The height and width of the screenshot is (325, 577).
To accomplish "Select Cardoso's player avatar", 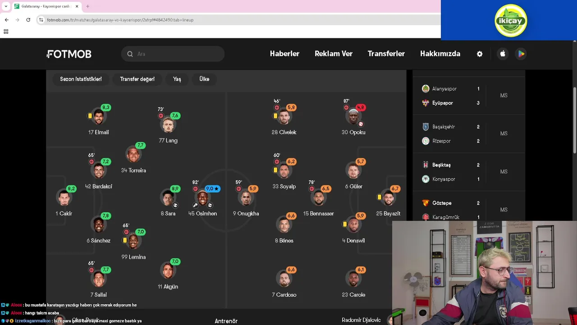I will pos(284,279).
